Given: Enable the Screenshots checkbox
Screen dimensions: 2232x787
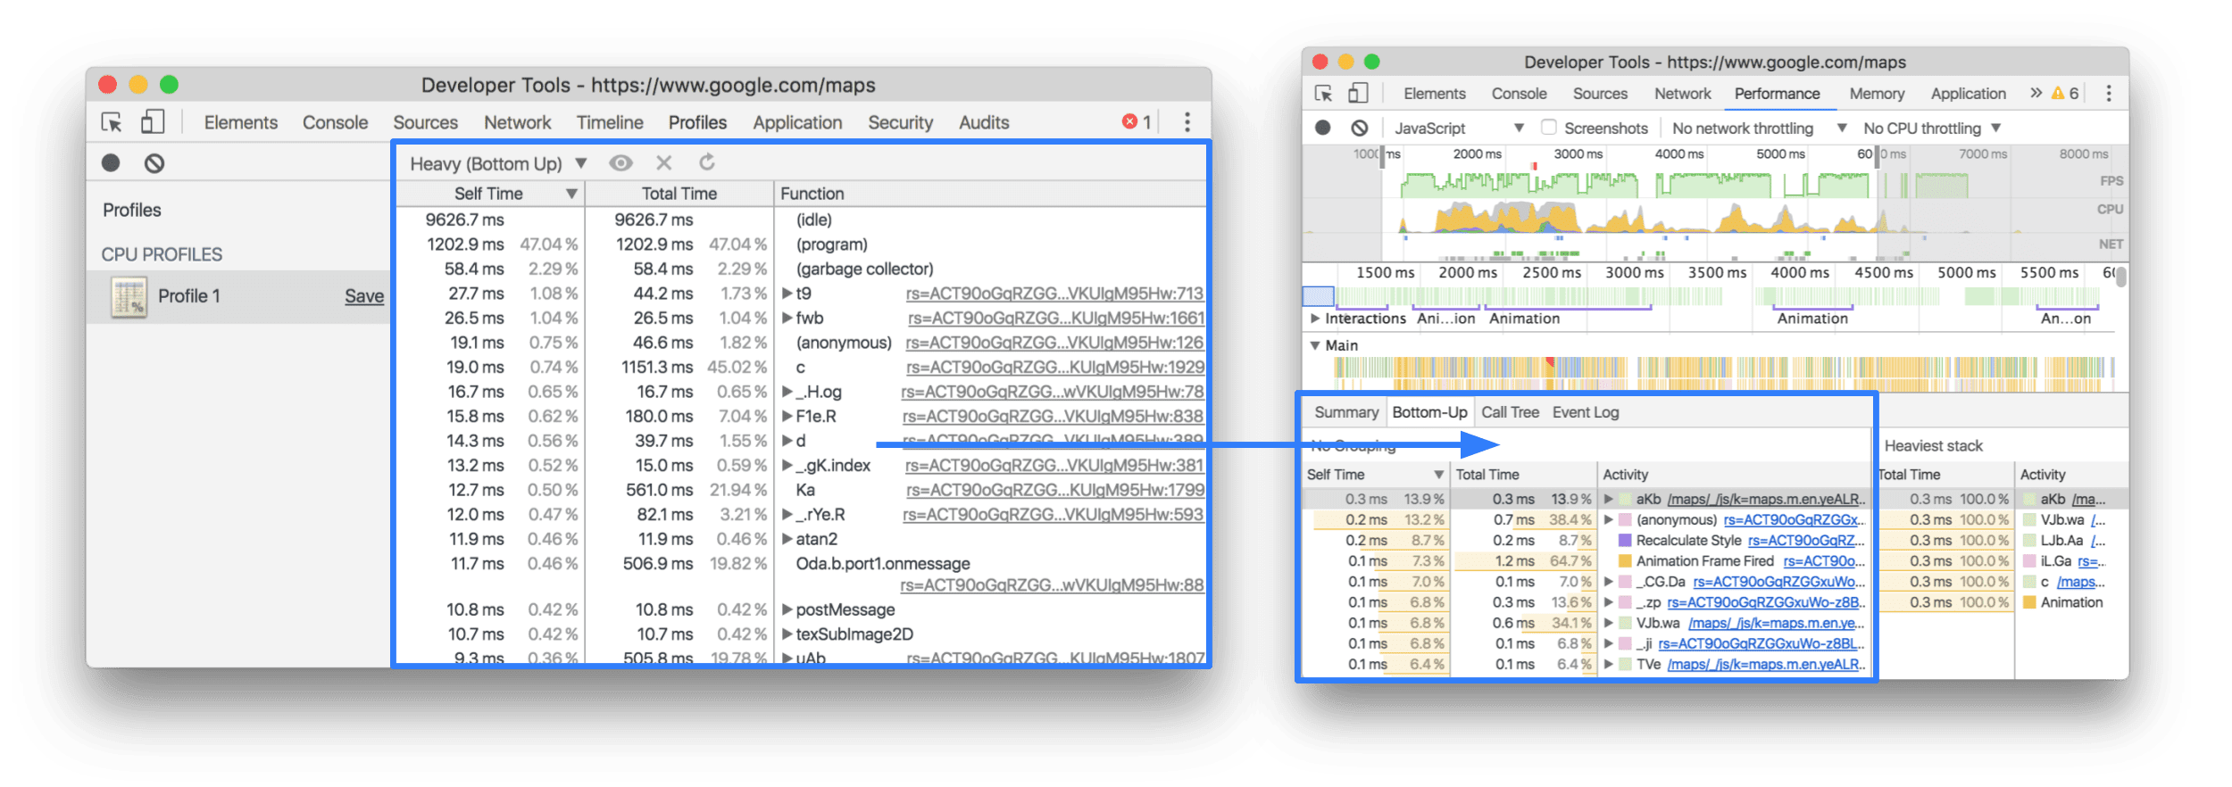Looking at the screenshot, I should coord(1549,128).
